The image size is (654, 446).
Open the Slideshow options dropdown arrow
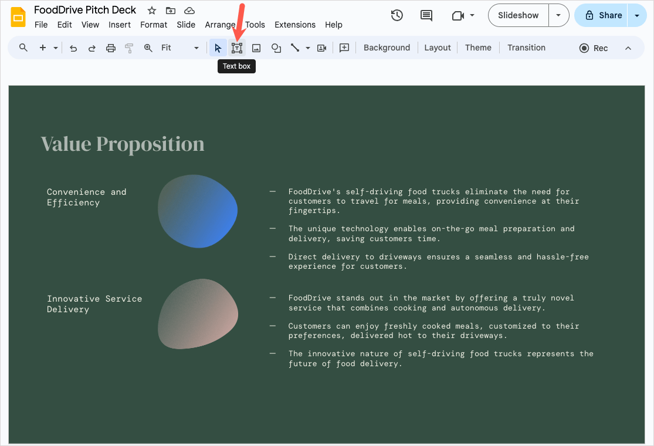pos(558,15)
